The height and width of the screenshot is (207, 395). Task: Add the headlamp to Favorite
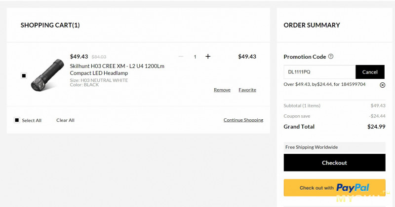pyautogui.click(x=247, y=90)
